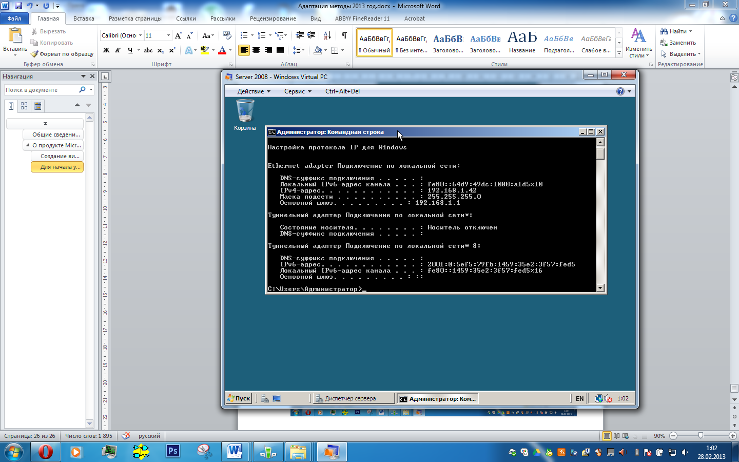Click magnifier icon in navigation search box
The width and height of the screenshot is (739, 462).
click(82, 90)
